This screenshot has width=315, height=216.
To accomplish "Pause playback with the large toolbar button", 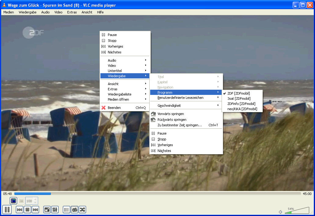I will [x=7, y=210].
